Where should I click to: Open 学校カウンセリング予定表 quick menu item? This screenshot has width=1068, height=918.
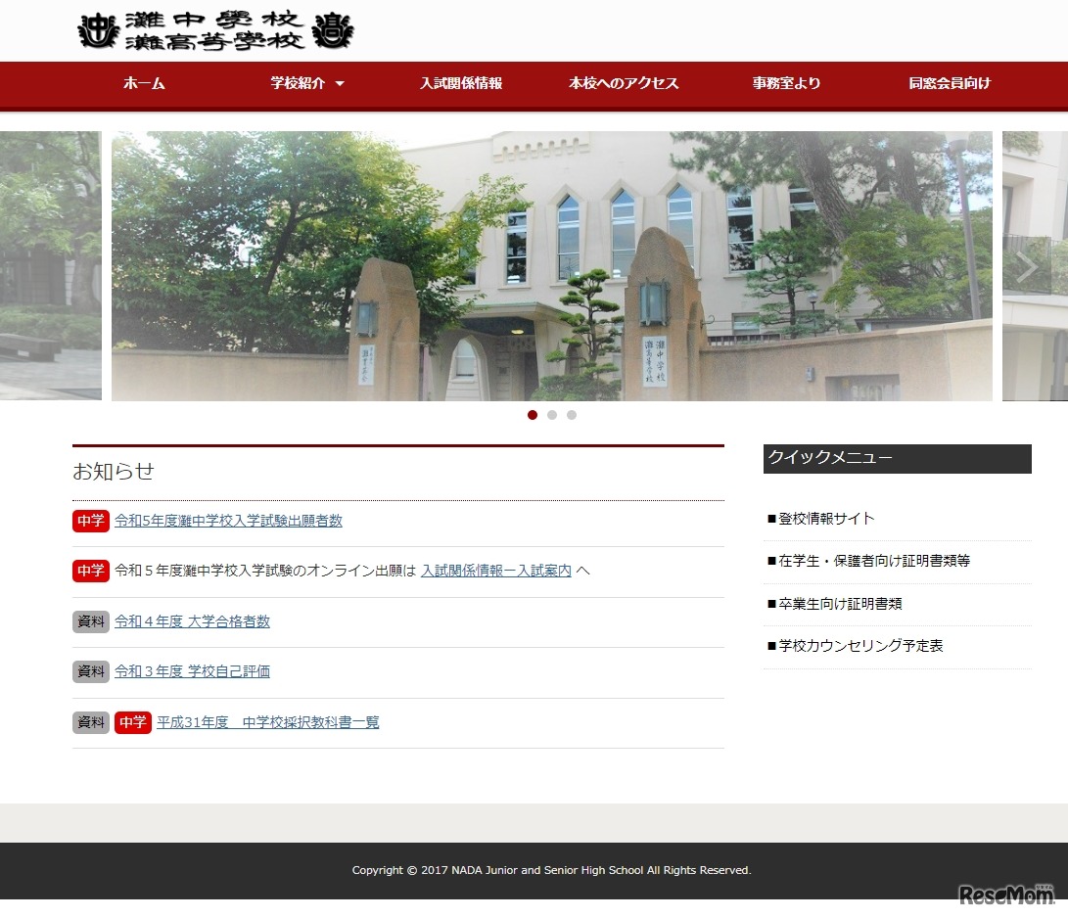point(855,646)
